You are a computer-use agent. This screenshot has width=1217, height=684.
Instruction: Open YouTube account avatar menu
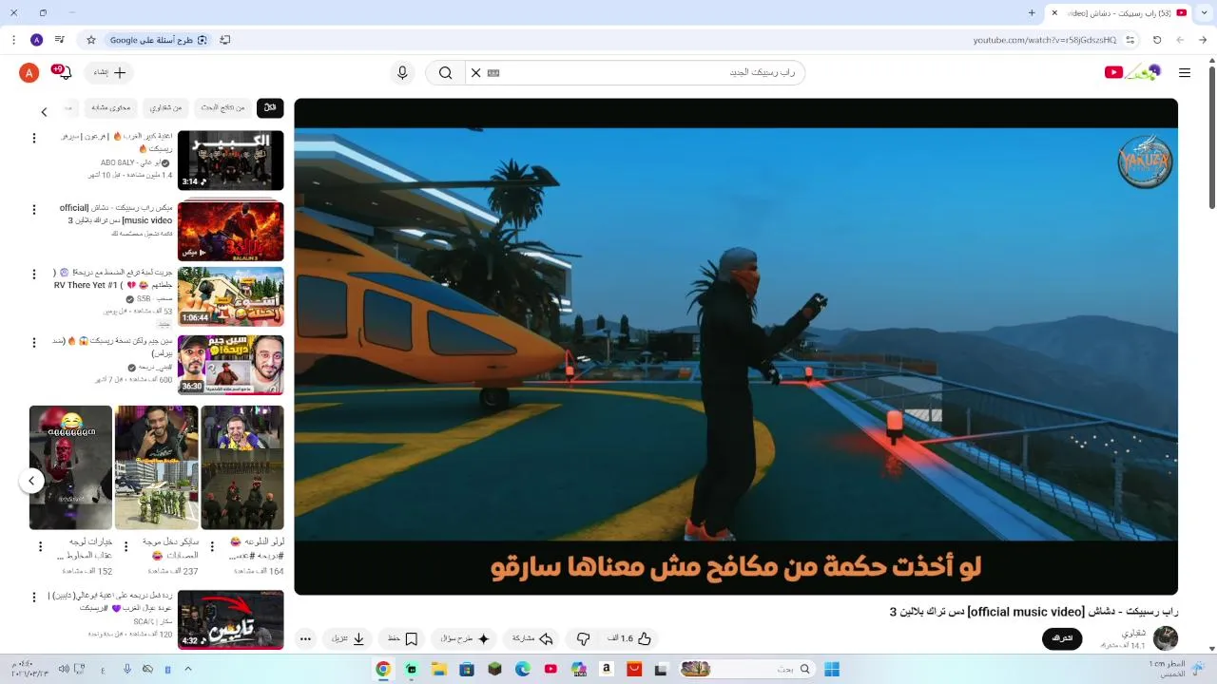pyautogui.click(x=29, y=72)
